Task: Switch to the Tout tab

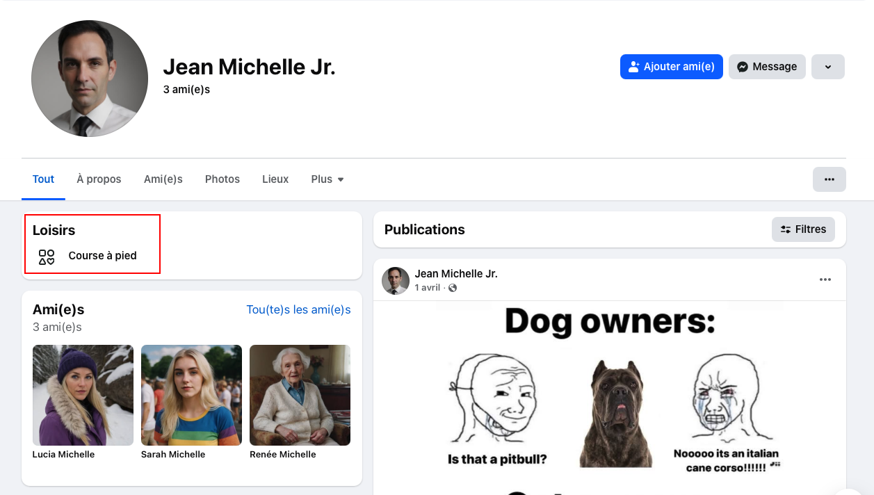Action: pyautogui.click(x=43, y=179)
